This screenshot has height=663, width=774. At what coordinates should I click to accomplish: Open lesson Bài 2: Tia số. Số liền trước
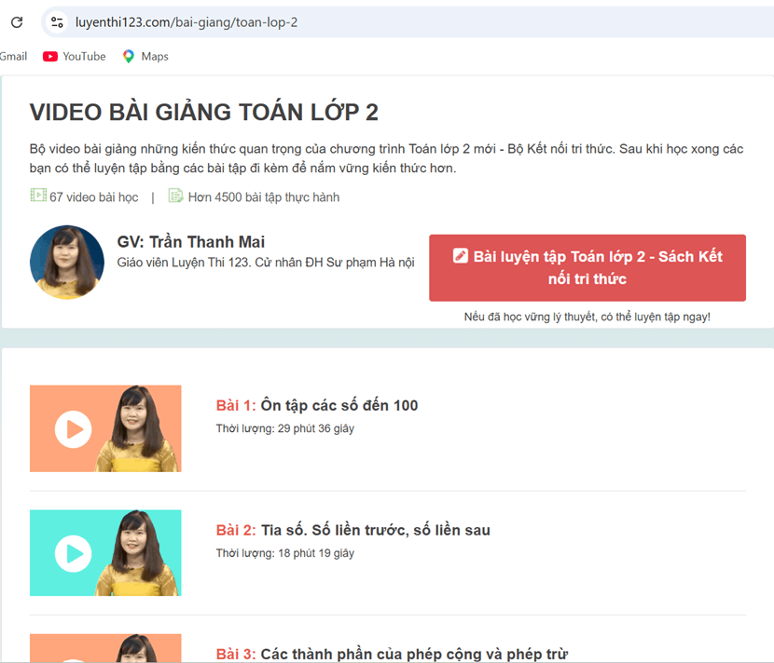pyautogui.click(x=352, y=530)
